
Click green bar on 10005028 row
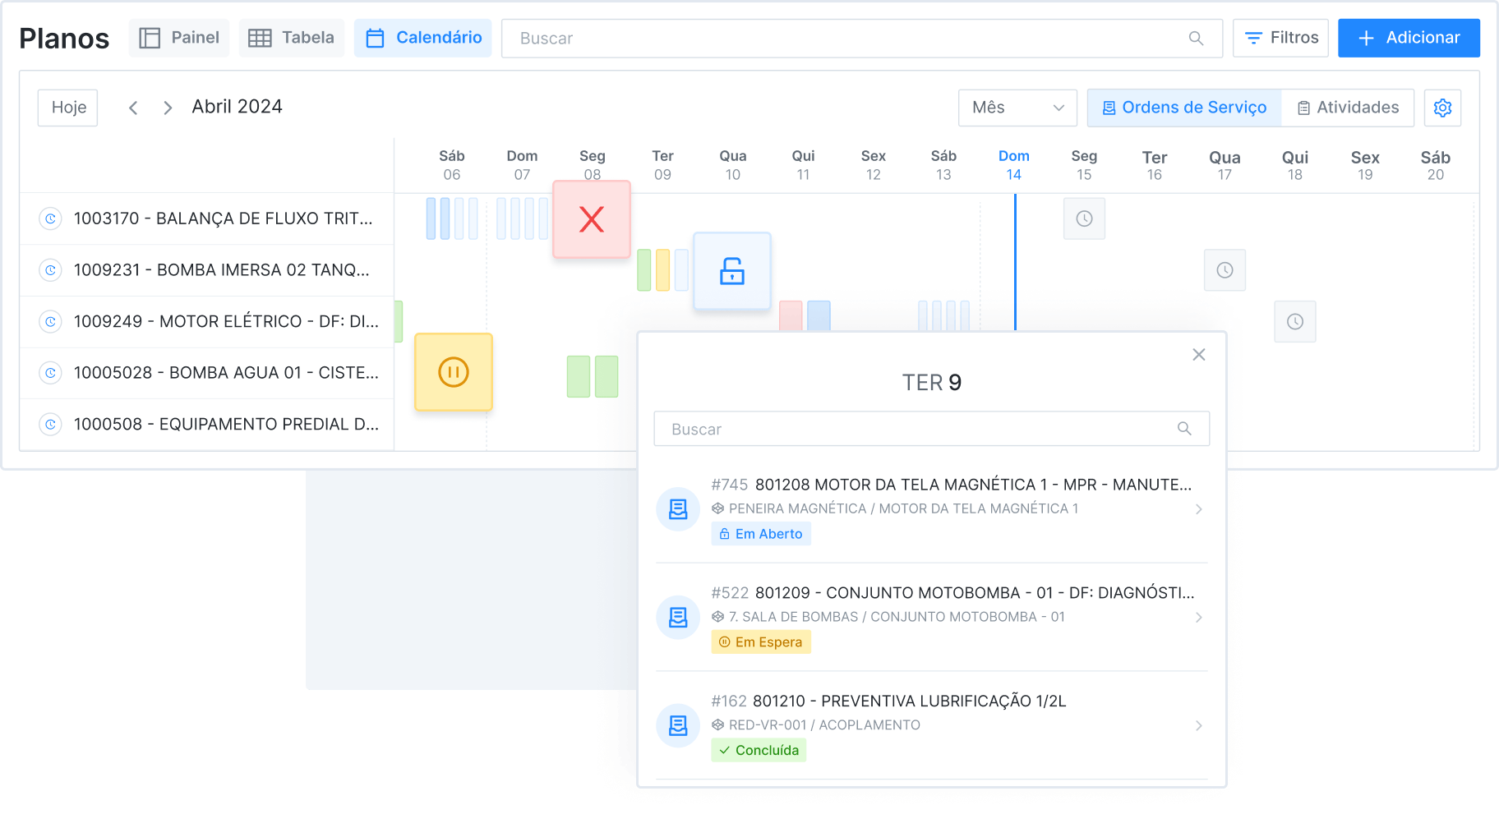[579, 377]
